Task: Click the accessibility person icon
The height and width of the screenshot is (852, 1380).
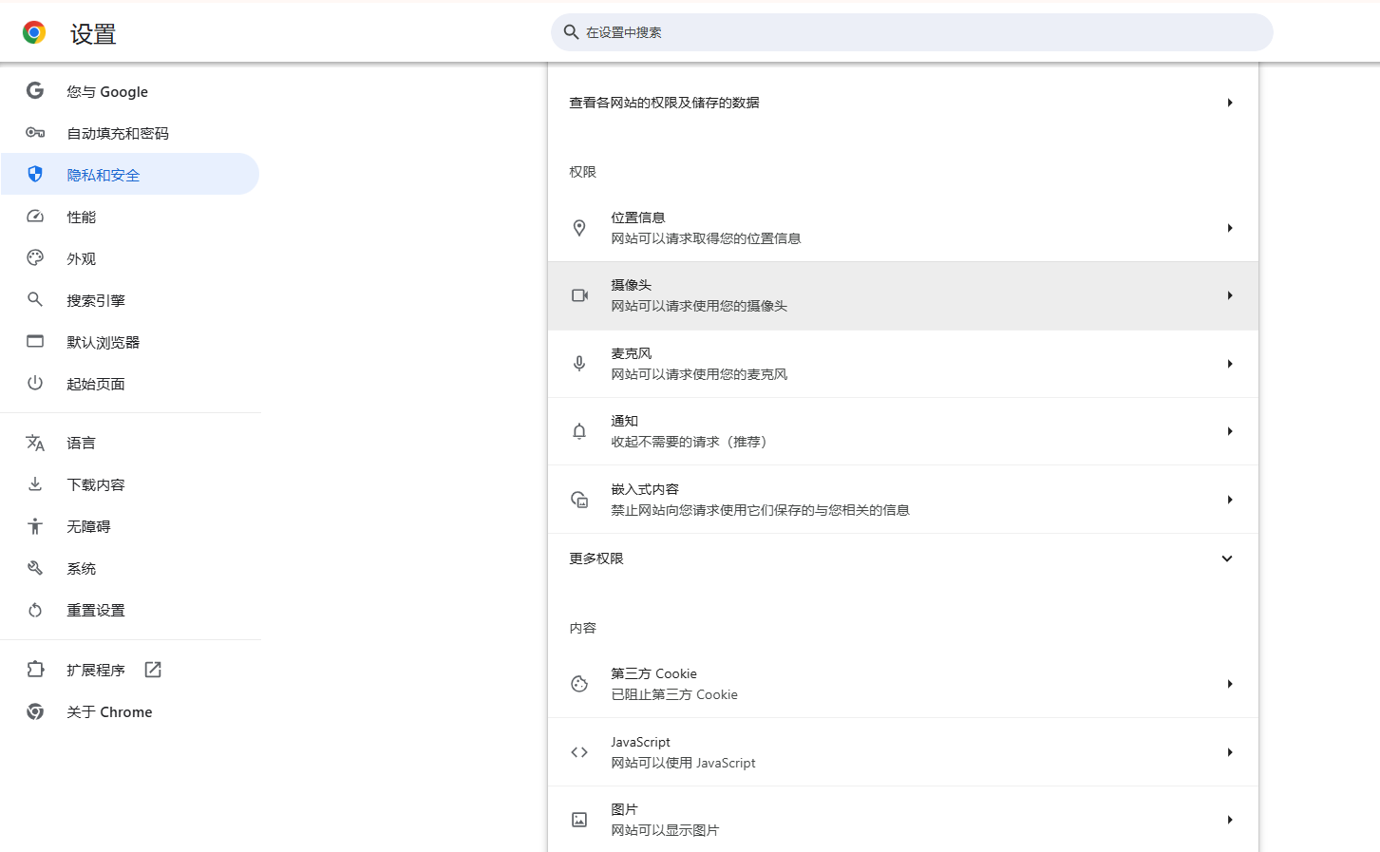Action: coord(35,526)
